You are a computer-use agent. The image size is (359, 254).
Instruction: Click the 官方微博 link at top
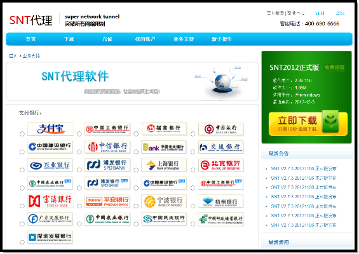[275, 13]
